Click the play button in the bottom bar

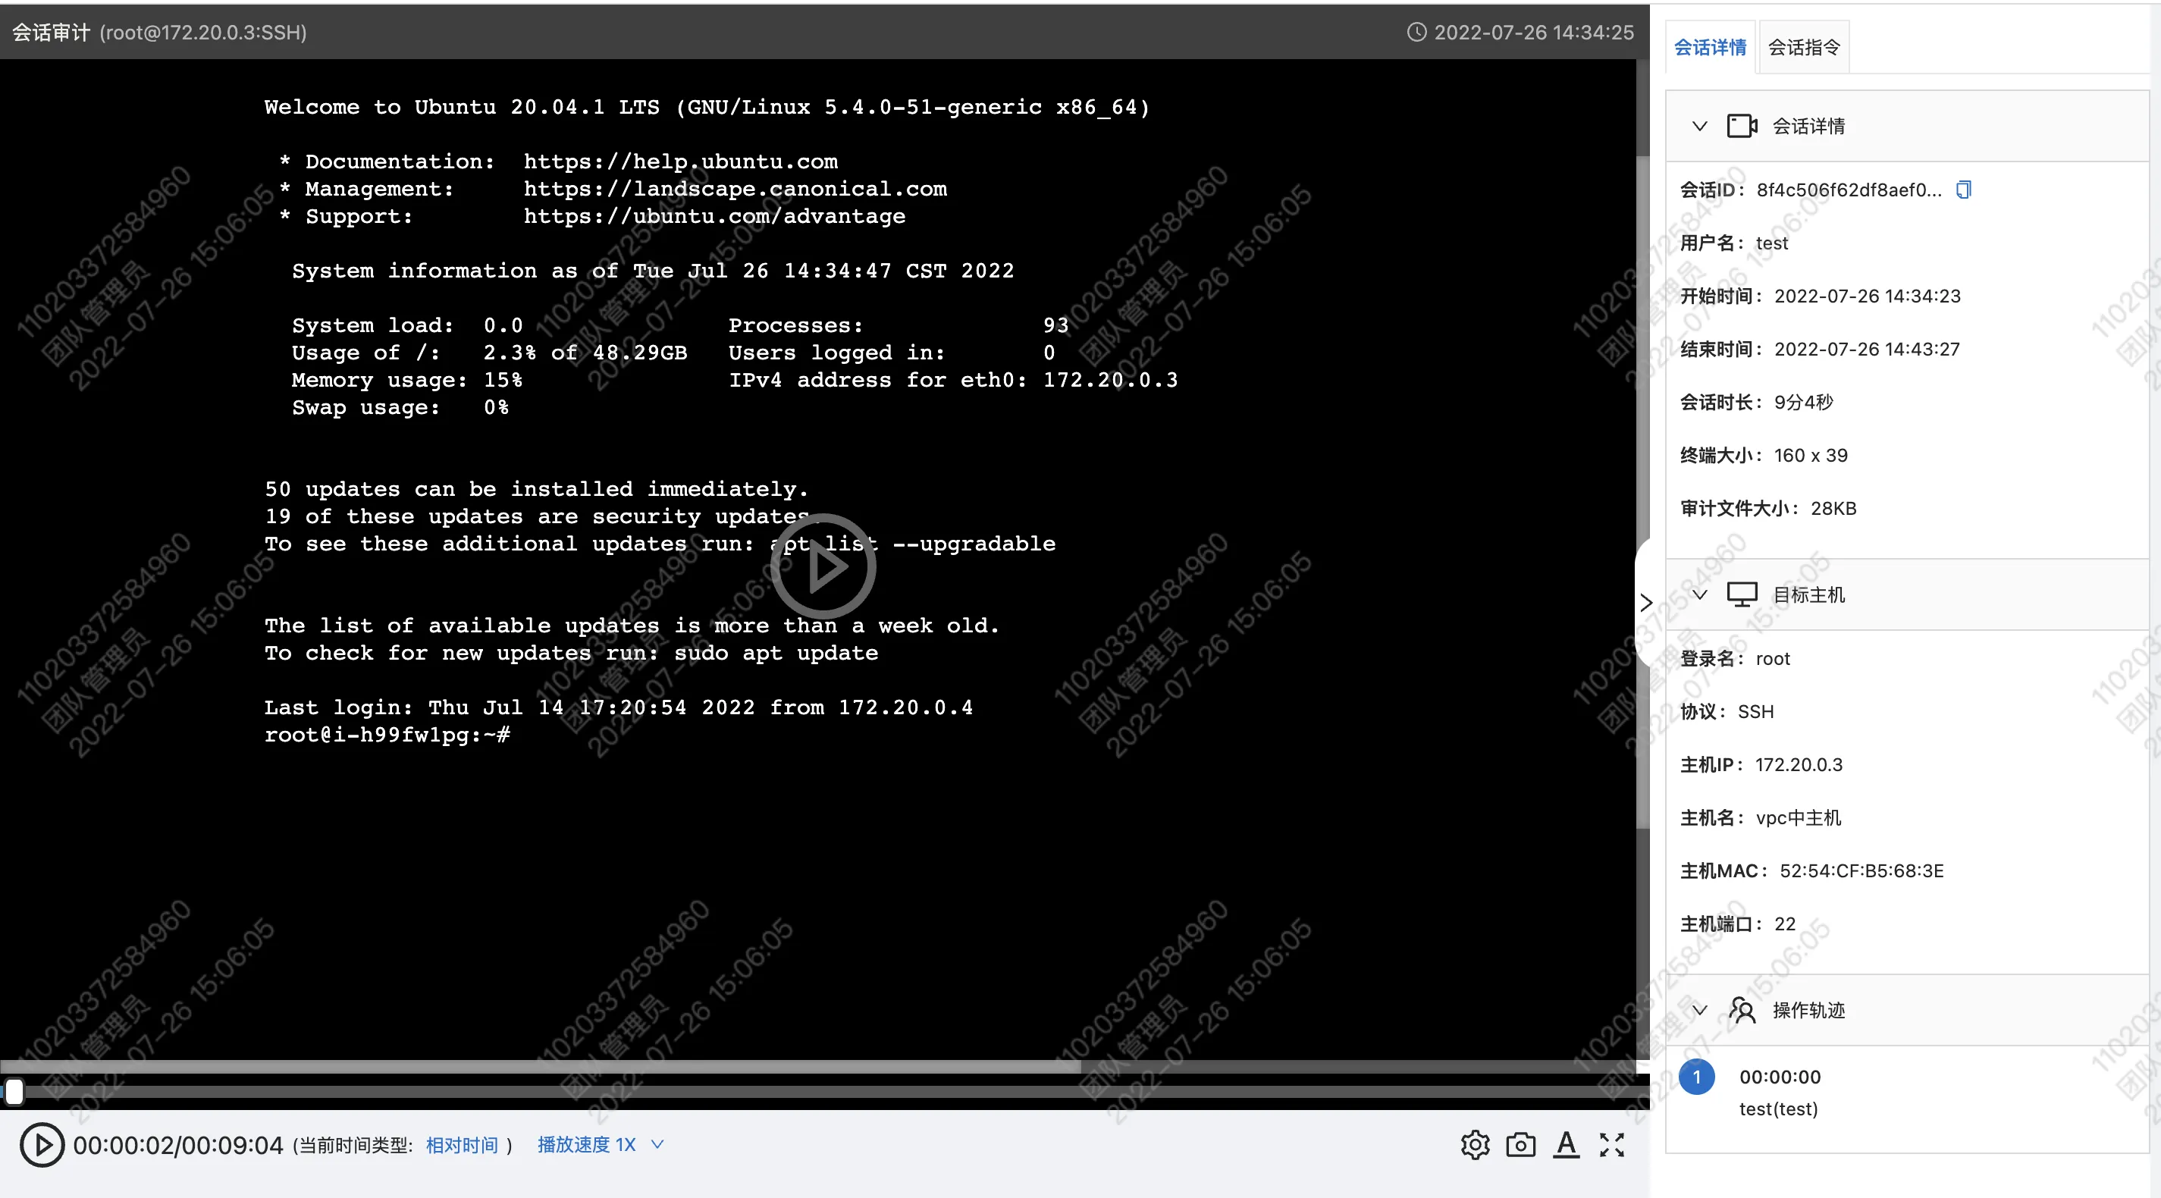click(x=42, y=1145)
